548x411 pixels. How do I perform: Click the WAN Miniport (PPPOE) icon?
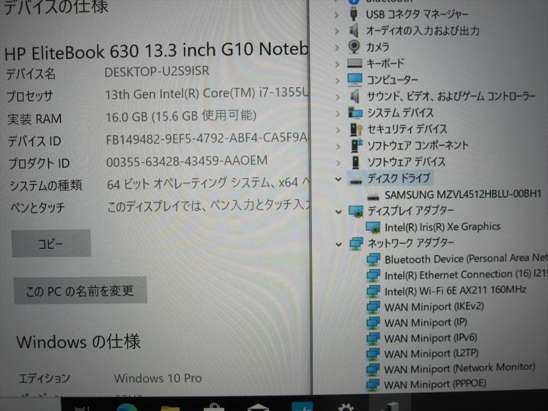[372, 385]
